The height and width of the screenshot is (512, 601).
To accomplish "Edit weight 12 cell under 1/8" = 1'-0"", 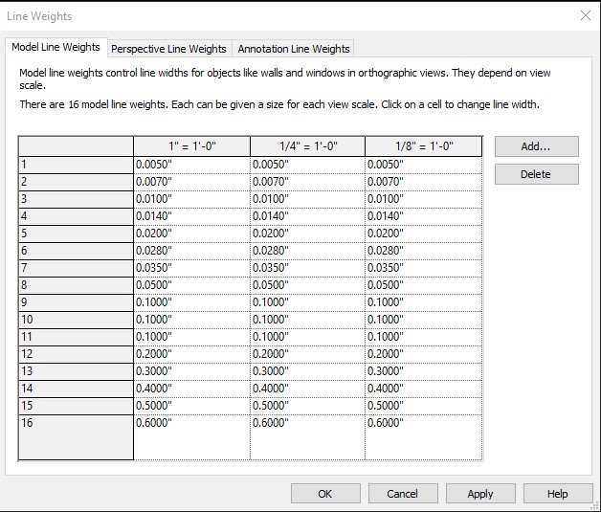I will (x=424, y=354).
